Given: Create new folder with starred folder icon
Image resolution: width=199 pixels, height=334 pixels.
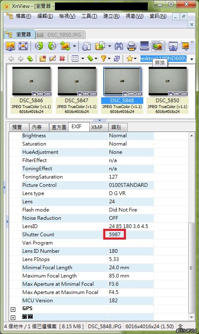Looking at the screenshot, I should pos(43,59).
